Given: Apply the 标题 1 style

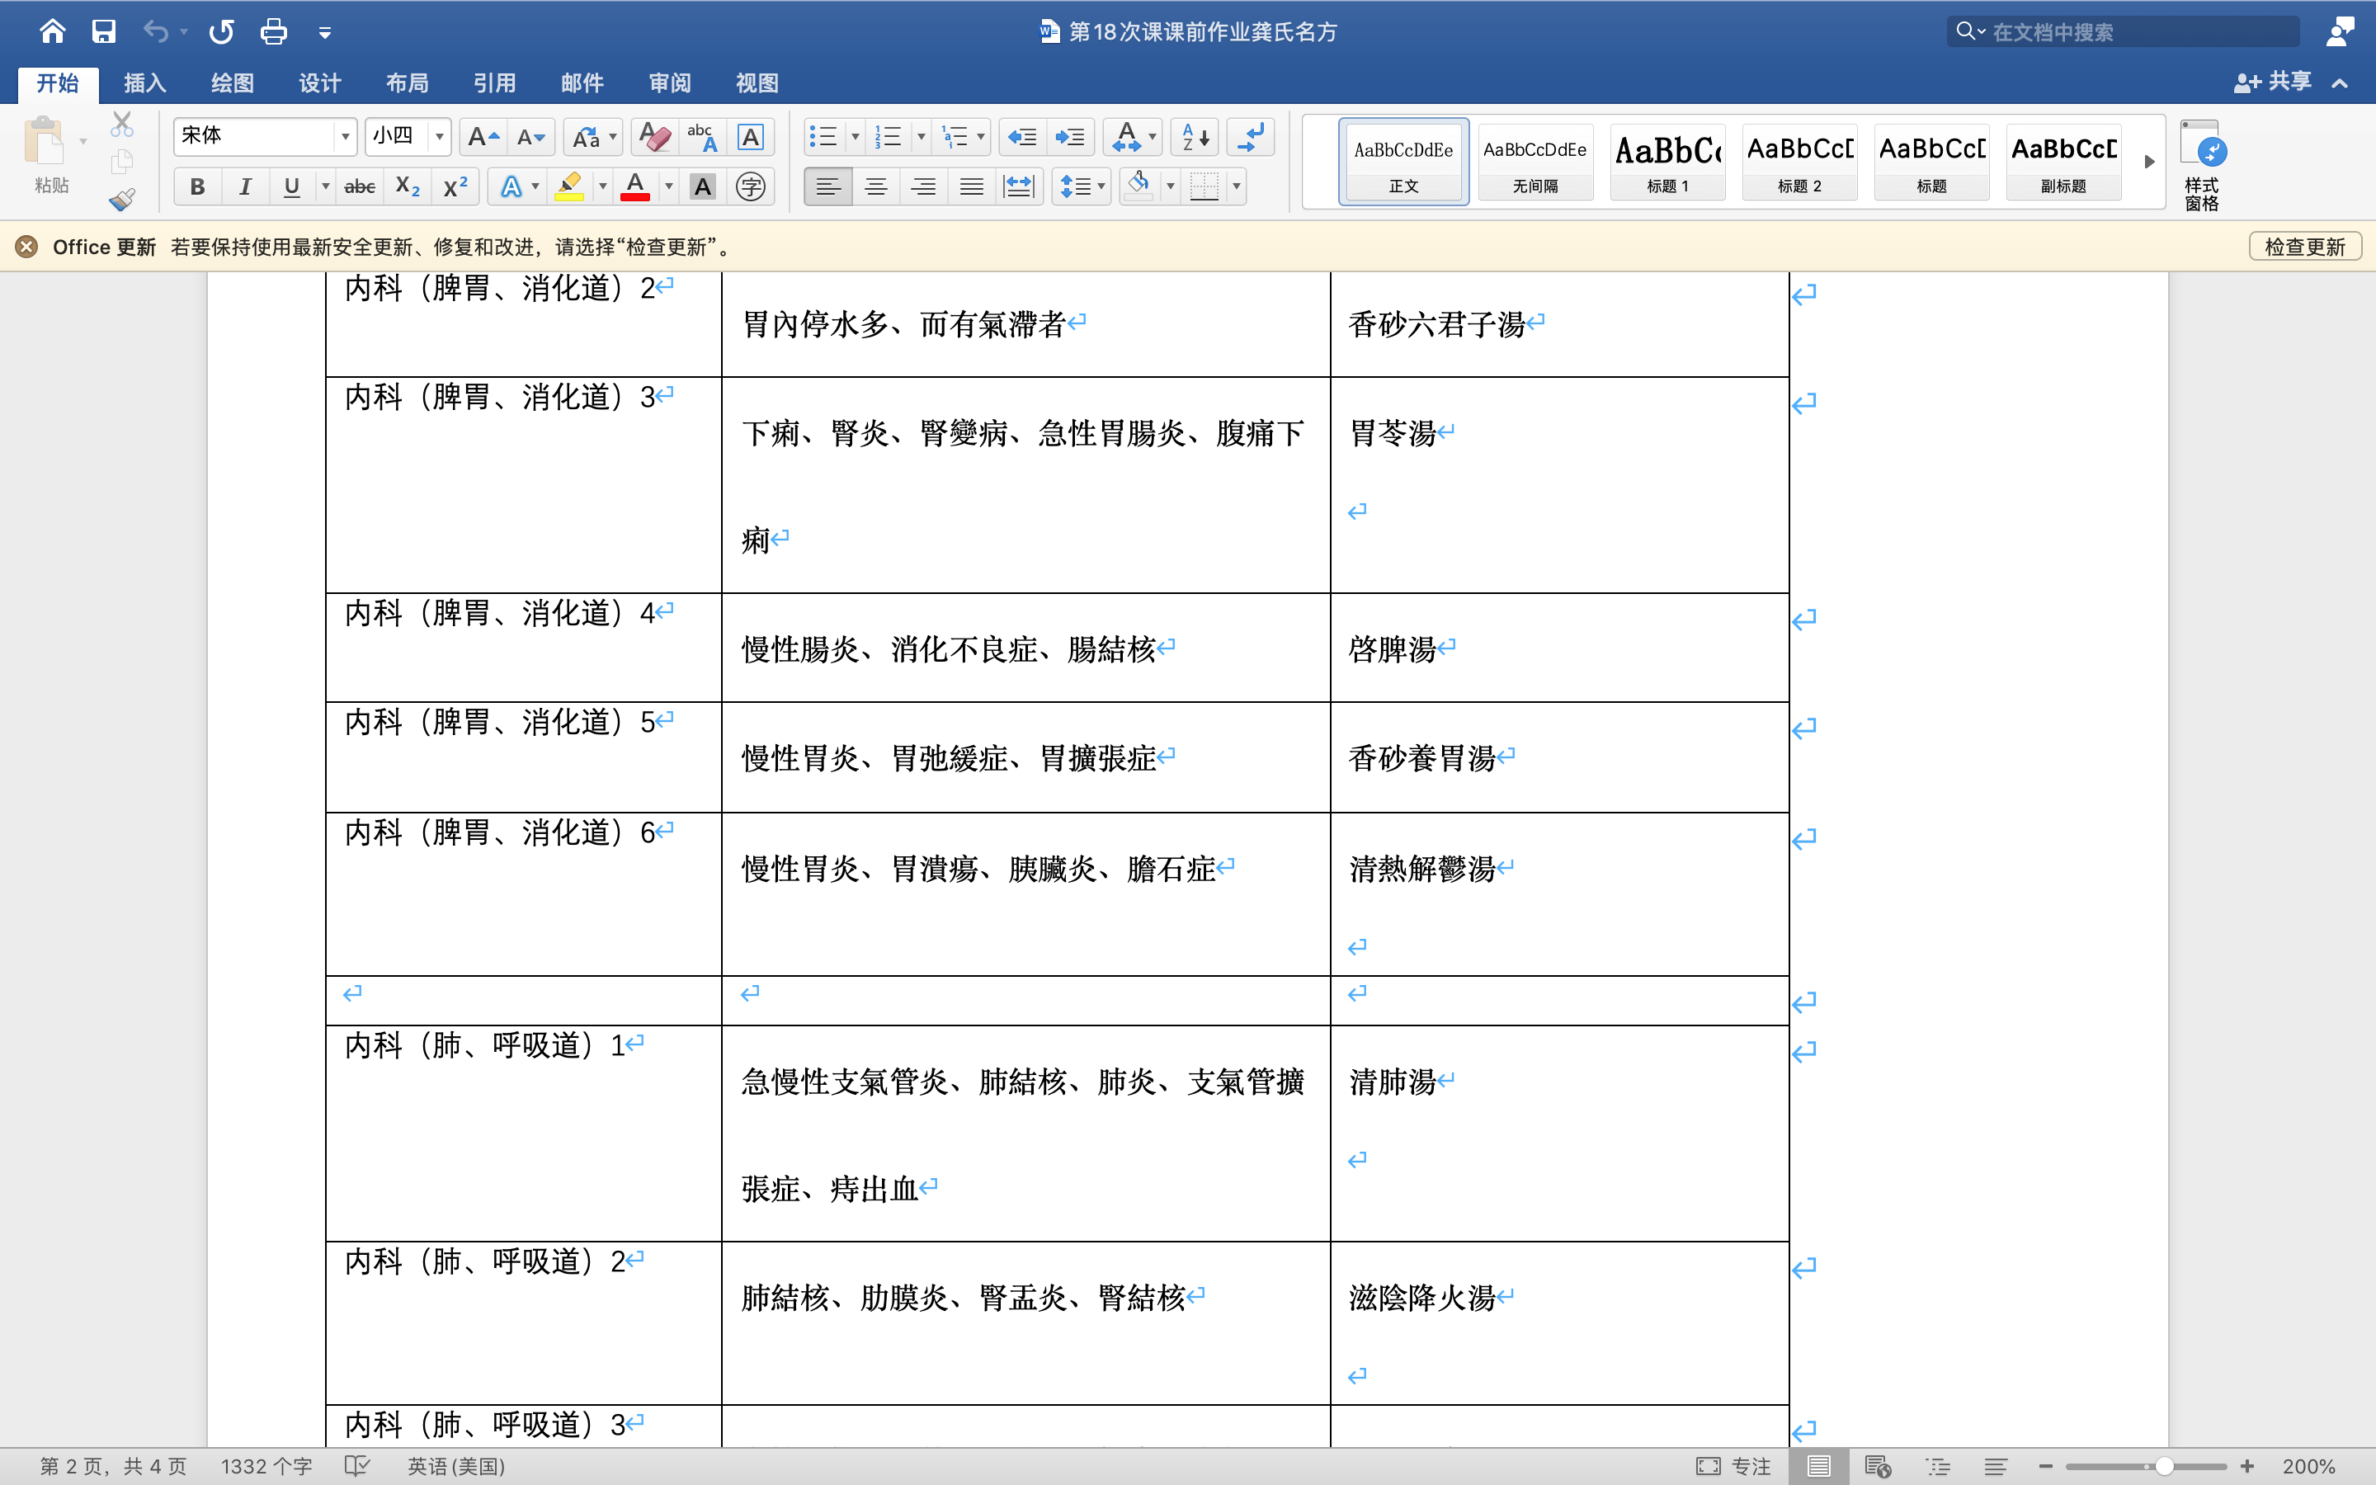Looking at the screenshot, I should pyautogui.click(x=1667, y=162).
